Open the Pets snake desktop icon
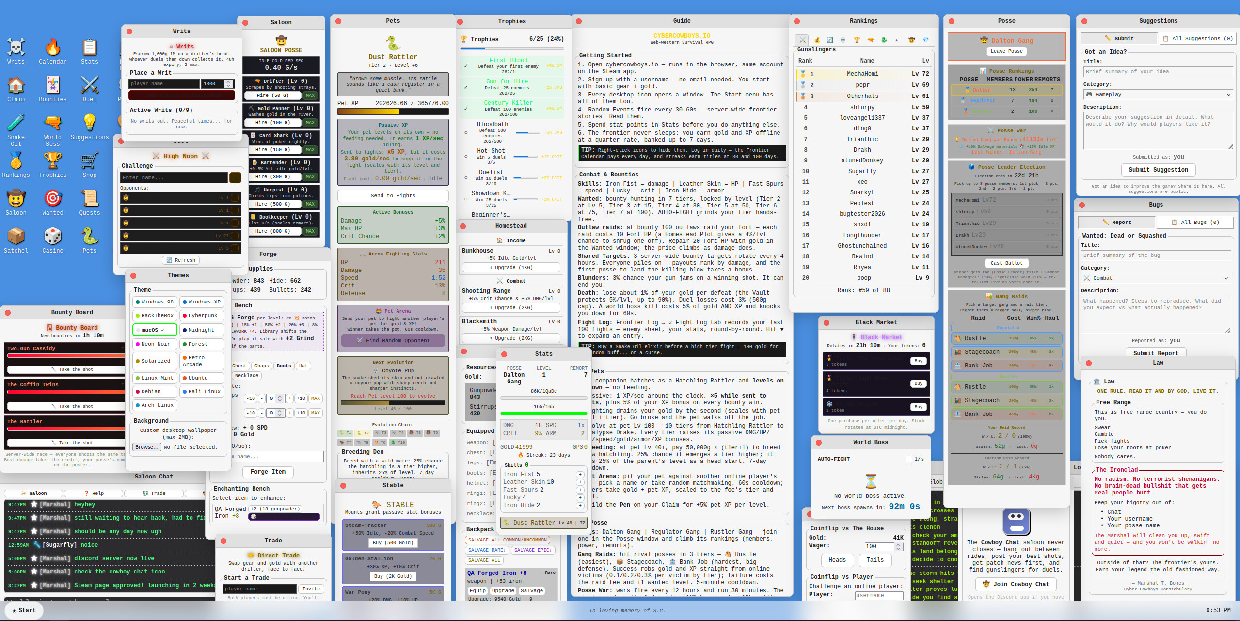The image size is (1240, 621). [x=90, y=240]
